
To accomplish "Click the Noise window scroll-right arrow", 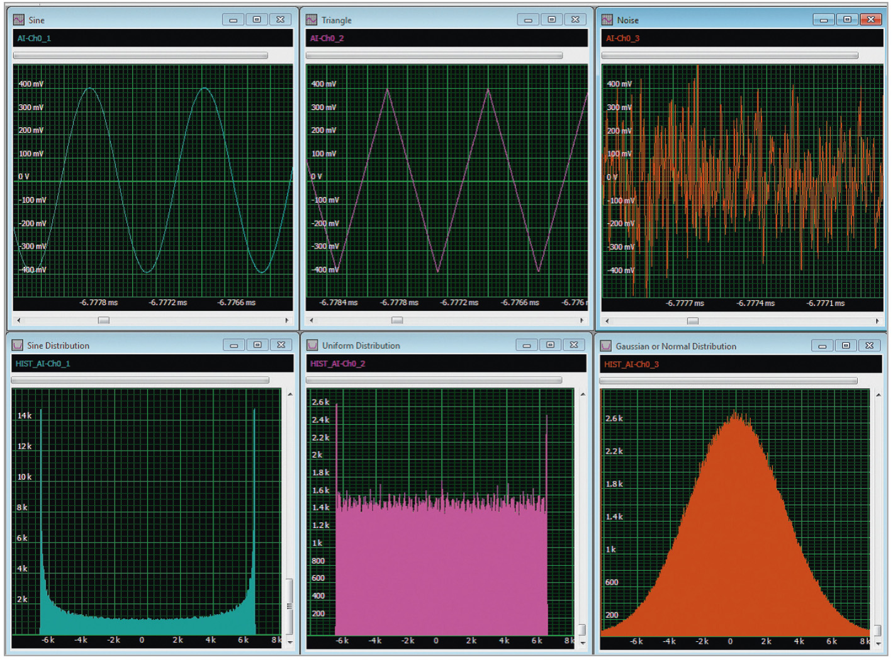I will pyautogui.click(x=877, y=321).
